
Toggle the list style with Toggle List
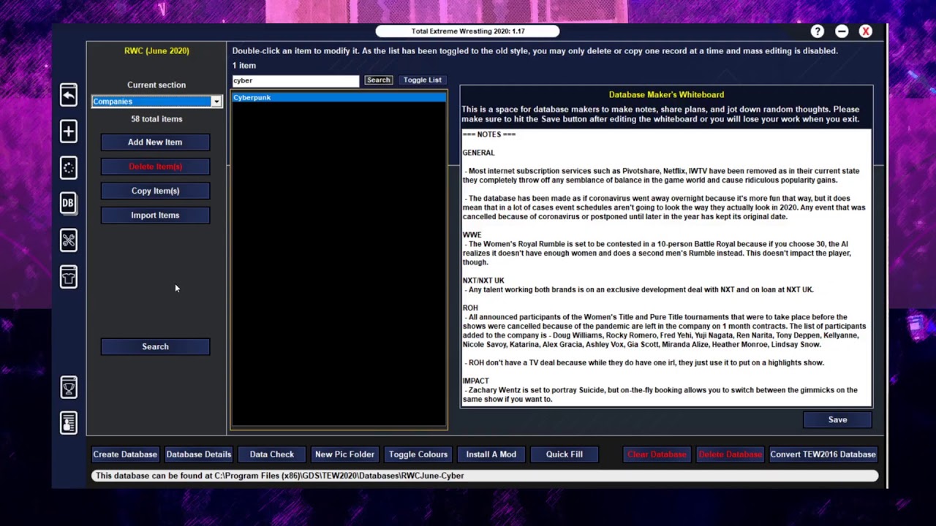point(422,80)
